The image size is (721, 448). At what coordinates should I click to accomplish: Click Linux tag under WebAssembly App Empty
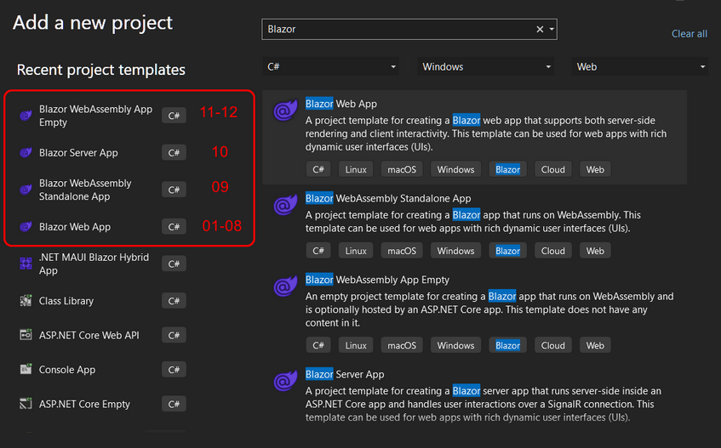pyautogui.click(x=356, y=345)
